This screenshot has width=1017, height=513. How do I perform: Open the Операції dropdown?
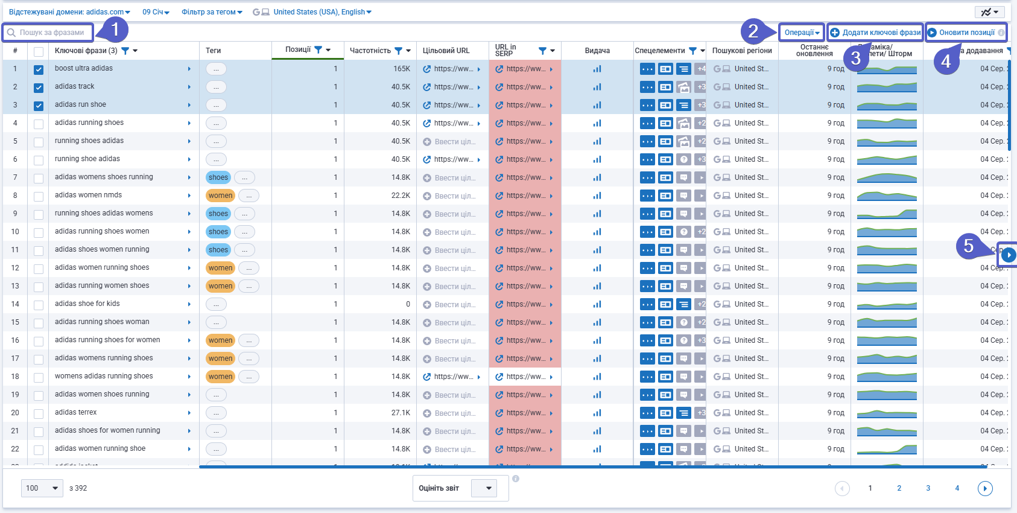coord(801,33)
